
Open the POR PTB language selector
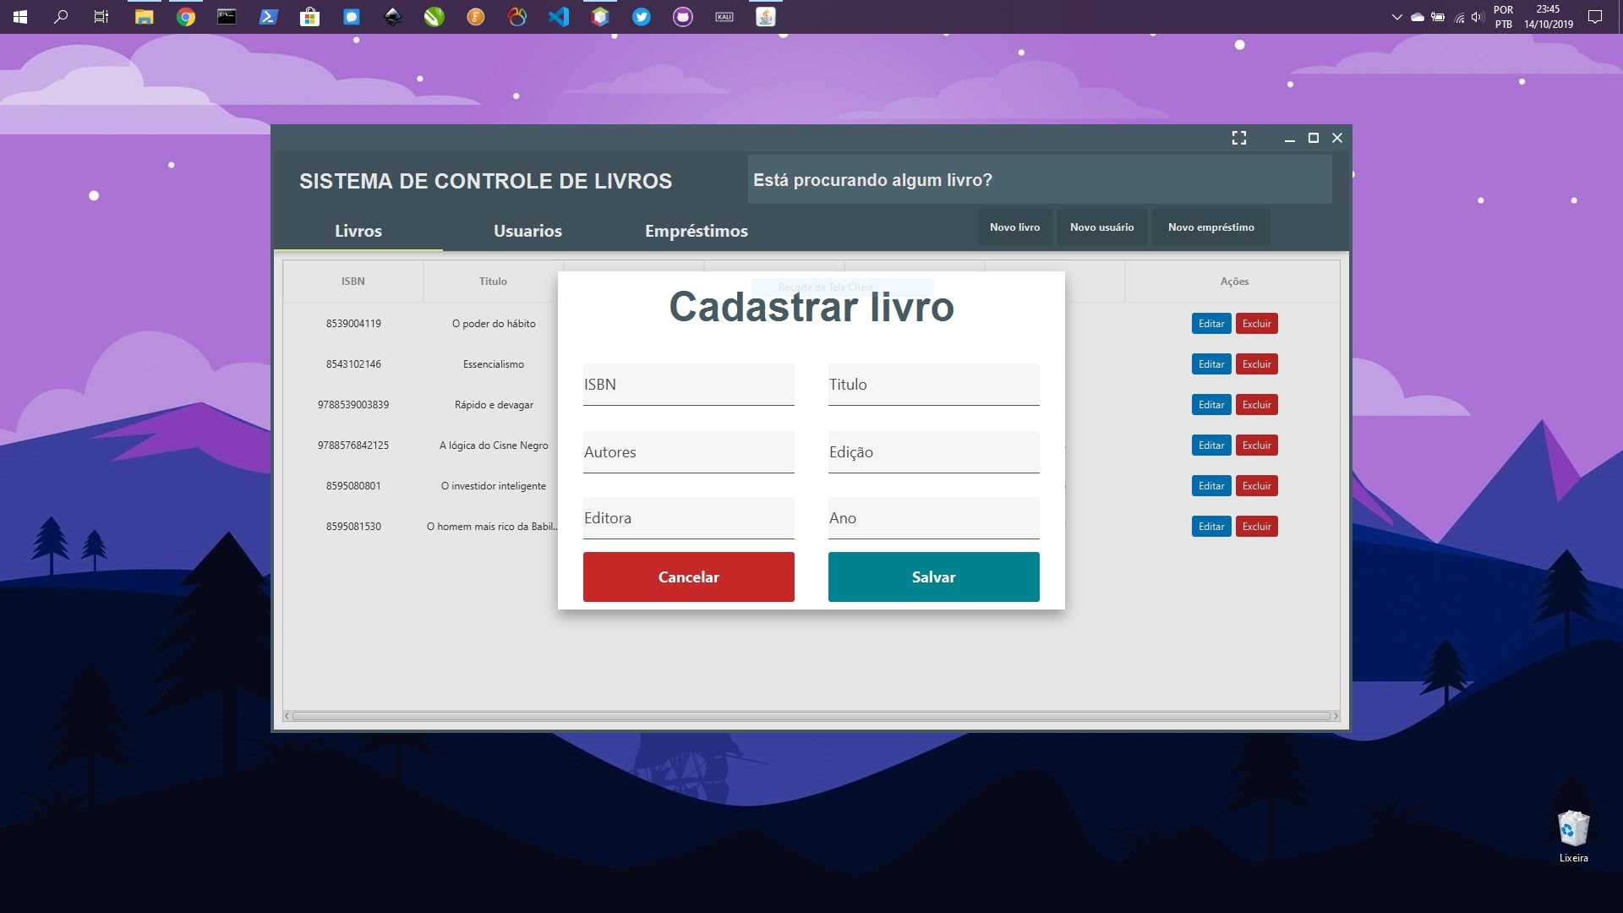(x=1503, y=17)
